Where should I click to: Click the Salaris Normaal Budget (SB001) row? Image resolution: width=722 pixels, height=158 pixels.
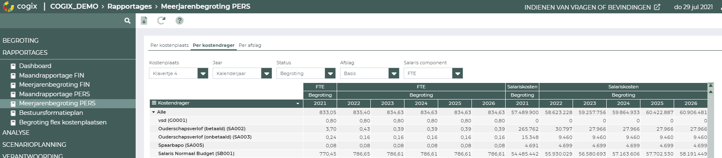click(x=196, y=153)
